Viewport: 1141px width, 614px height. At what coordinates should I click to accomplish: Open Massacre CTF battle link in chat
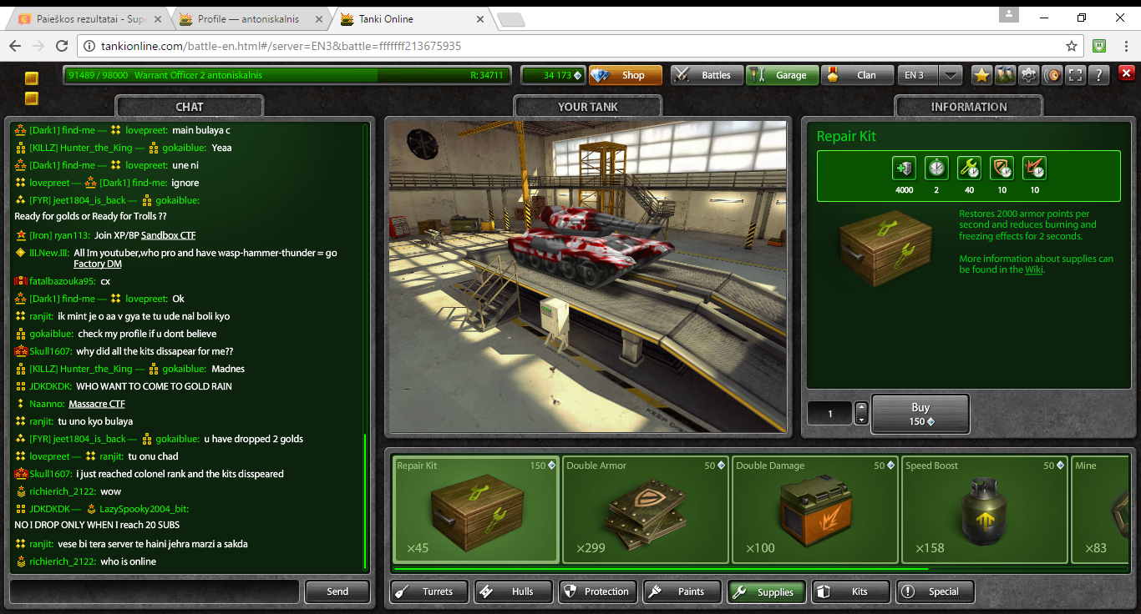[x=97, y=404]
